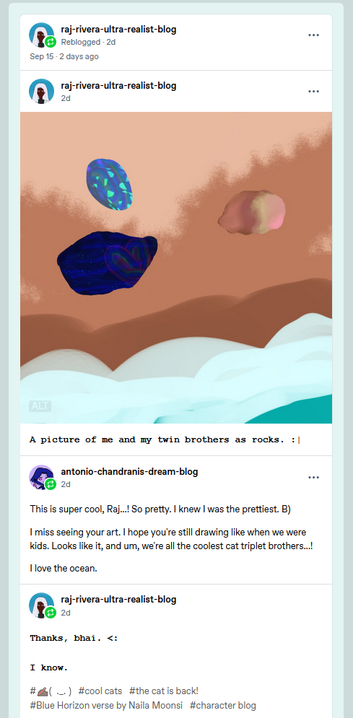The width and height of the screenshot is (353, 718).
Task: Open the #the cat is back! tag
Action: click(x=163, y=691)
